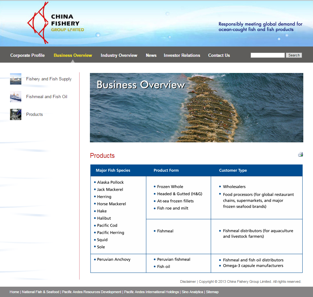The image size is (313, 297).
Task: Click the Business Overview banner image
Action: pos(196,108)
